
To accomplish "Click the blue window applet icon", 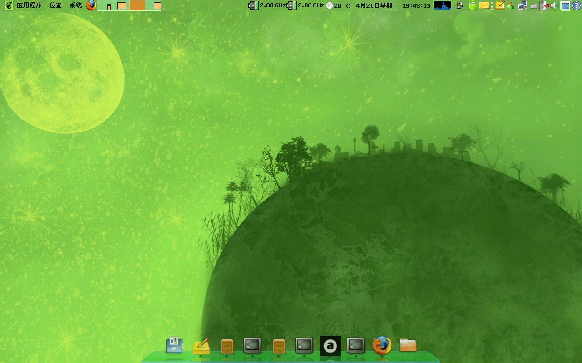I will click(566, 5).
